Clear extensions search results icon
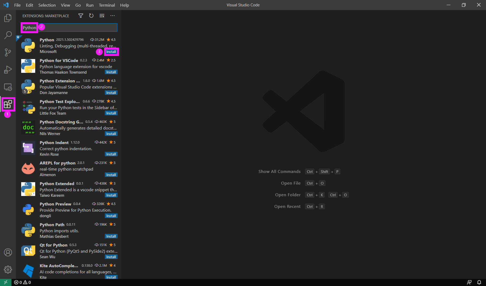This screenshot has width=486, height=286. click(x=102, y=16)
